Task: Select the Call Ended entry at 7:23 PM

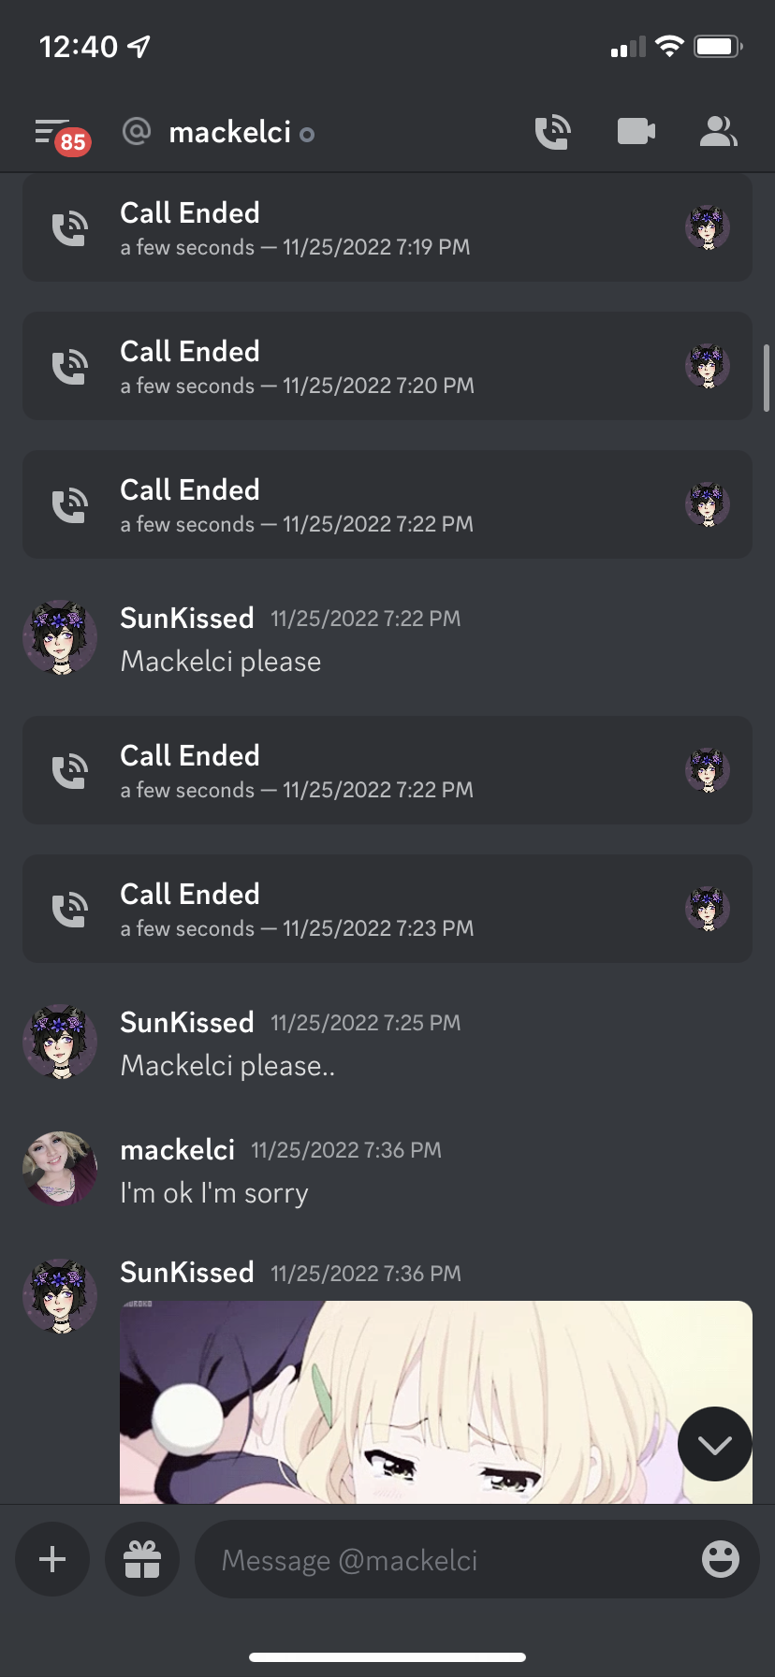Action: [x=387, y=909]
